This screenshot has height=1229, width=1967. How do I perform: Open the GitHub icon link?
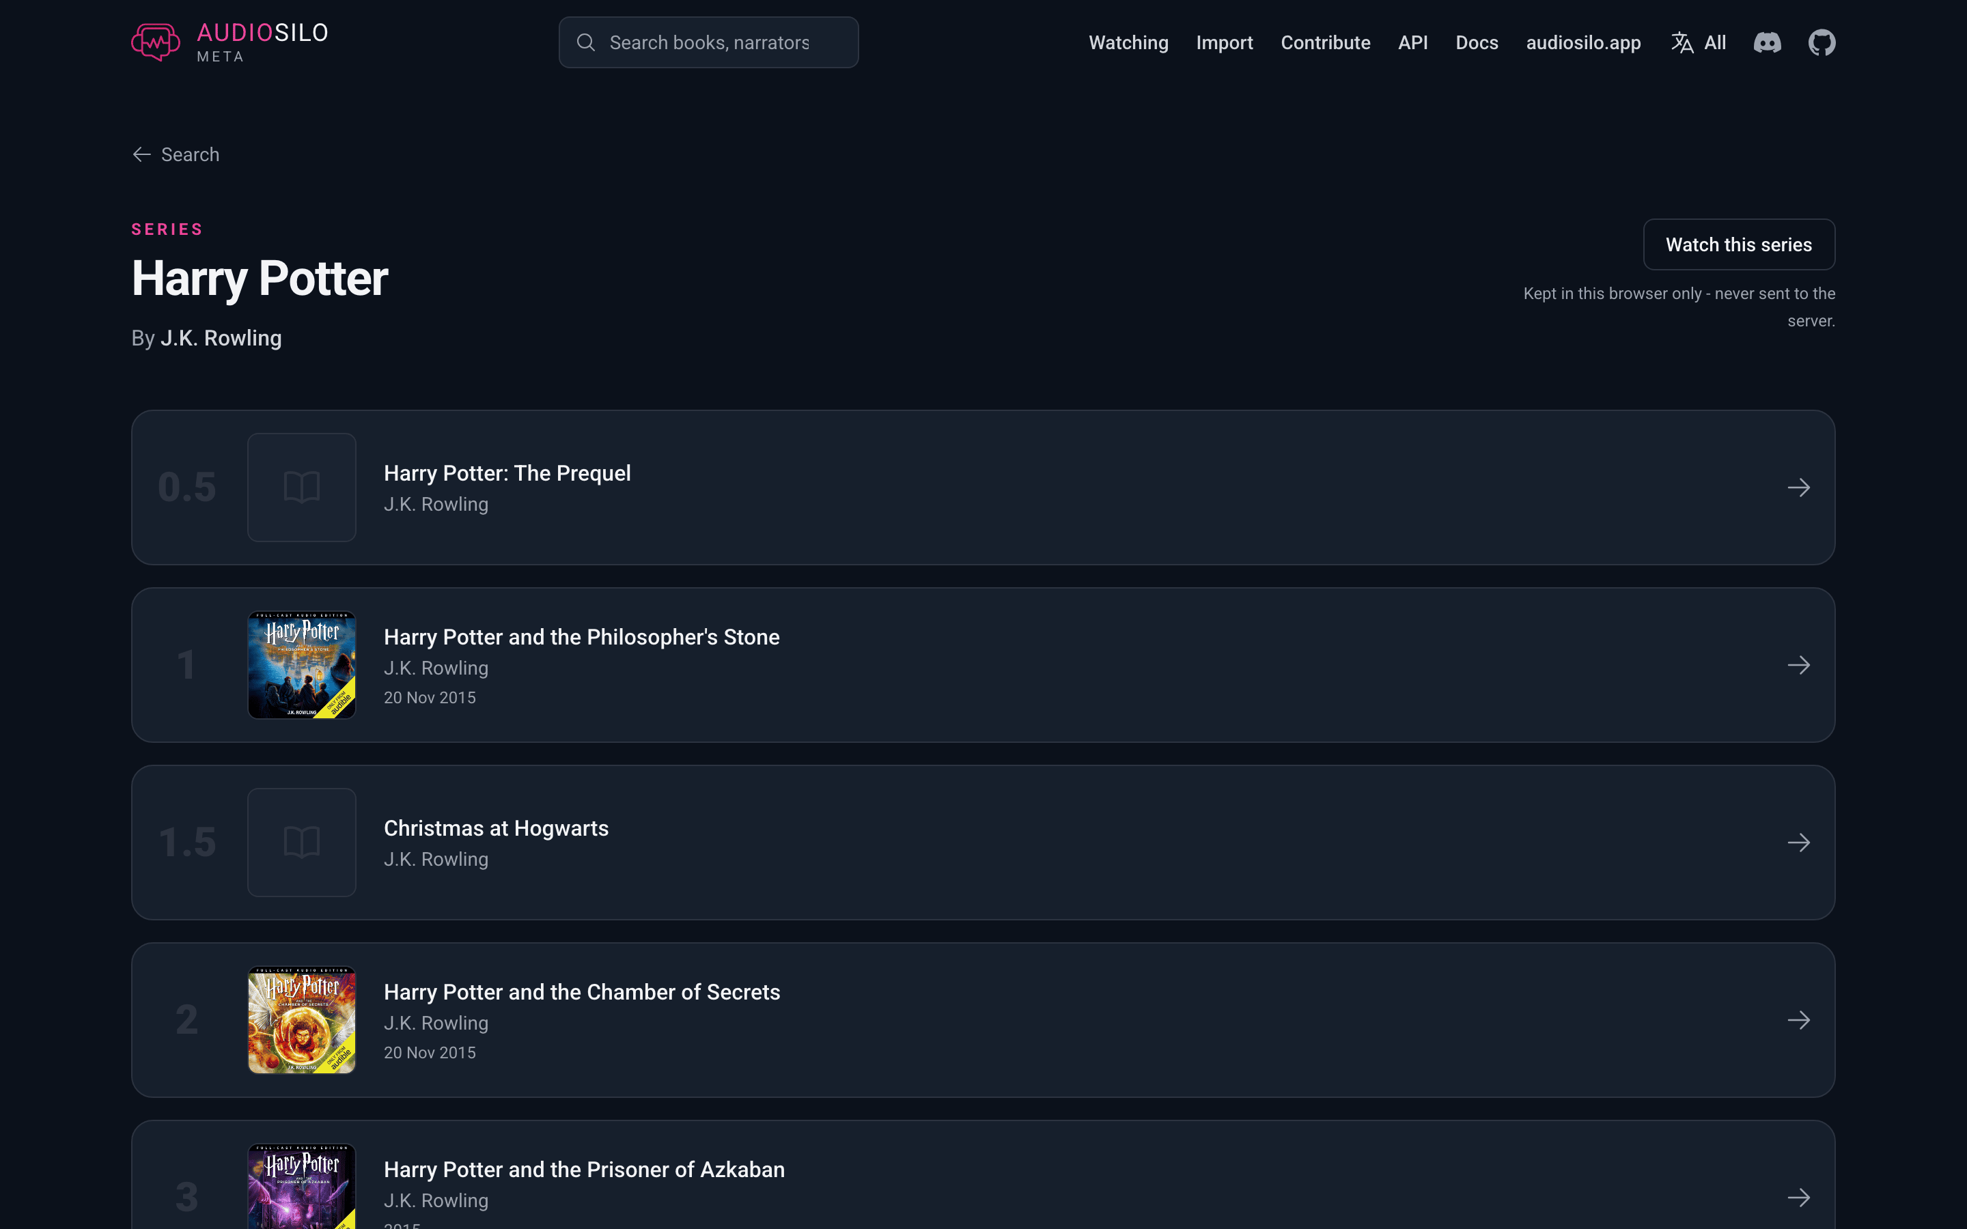(x=1822, y=42)
